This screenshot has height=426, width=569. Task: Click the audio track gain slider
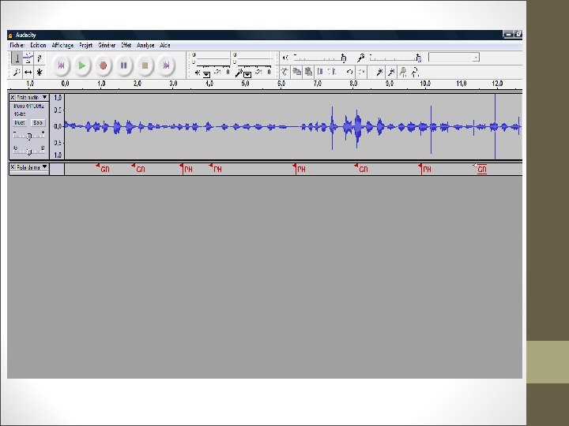pos(29,135)
